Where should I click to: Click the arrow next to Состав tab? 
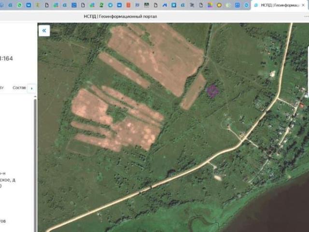click(x=32, y=88)
